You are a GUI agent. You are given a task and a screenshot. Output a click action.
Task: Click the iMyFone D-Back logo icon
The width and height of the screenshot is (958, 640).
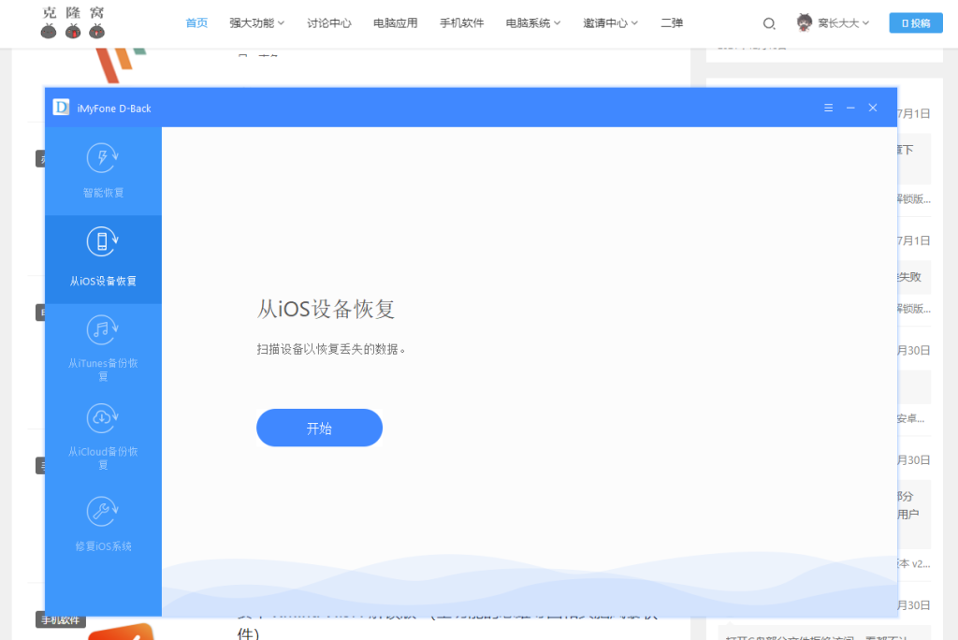coord(61,108)
